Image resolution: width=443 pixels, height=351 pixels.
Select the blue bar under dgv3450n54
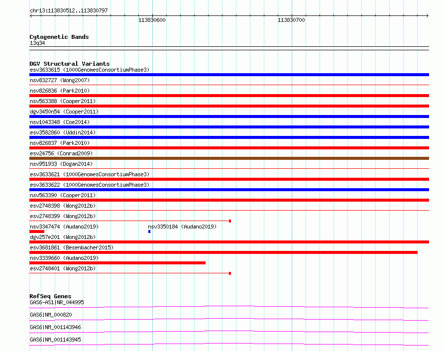[229, 117]
